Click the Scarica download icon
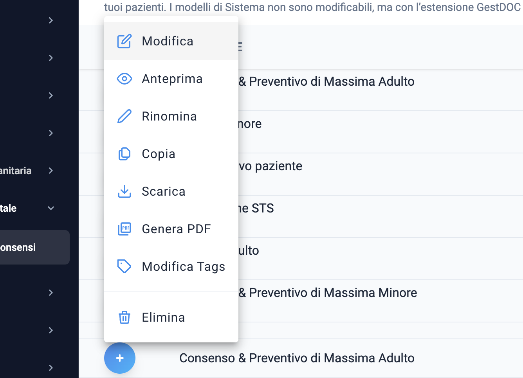Image resolution: width=523 pixels, height=378 pixels. click(124, 191)
